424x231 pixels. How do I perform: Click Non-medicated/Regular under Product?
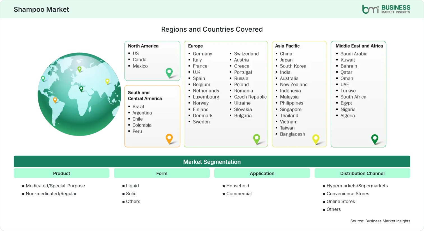pyautogui.click(x=51, y=193)
